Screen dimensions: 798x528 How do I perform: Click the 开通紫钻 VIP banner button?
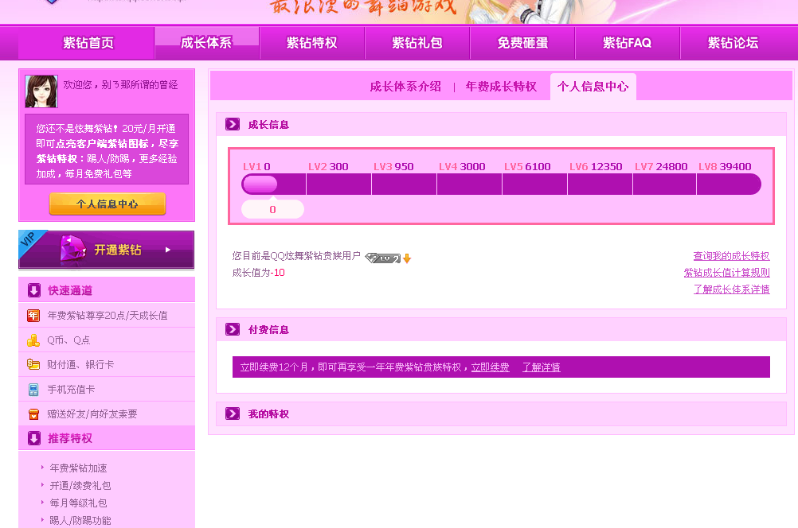coord(107,250)
